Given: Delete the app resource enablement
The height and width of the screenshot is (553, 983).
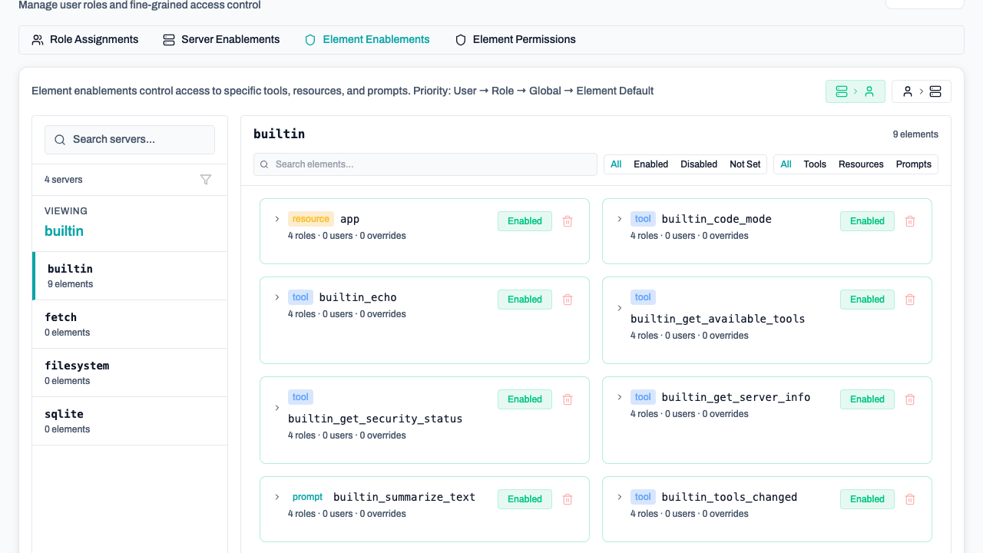Looking at the screenshot, I should tap(568, 221).
